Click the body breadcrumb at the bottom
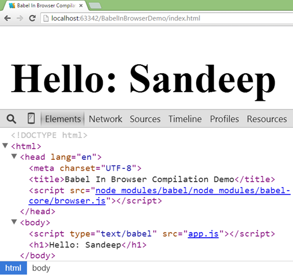Screen dimensions: 293x275 pyautogui.click(x=41, y=268)
